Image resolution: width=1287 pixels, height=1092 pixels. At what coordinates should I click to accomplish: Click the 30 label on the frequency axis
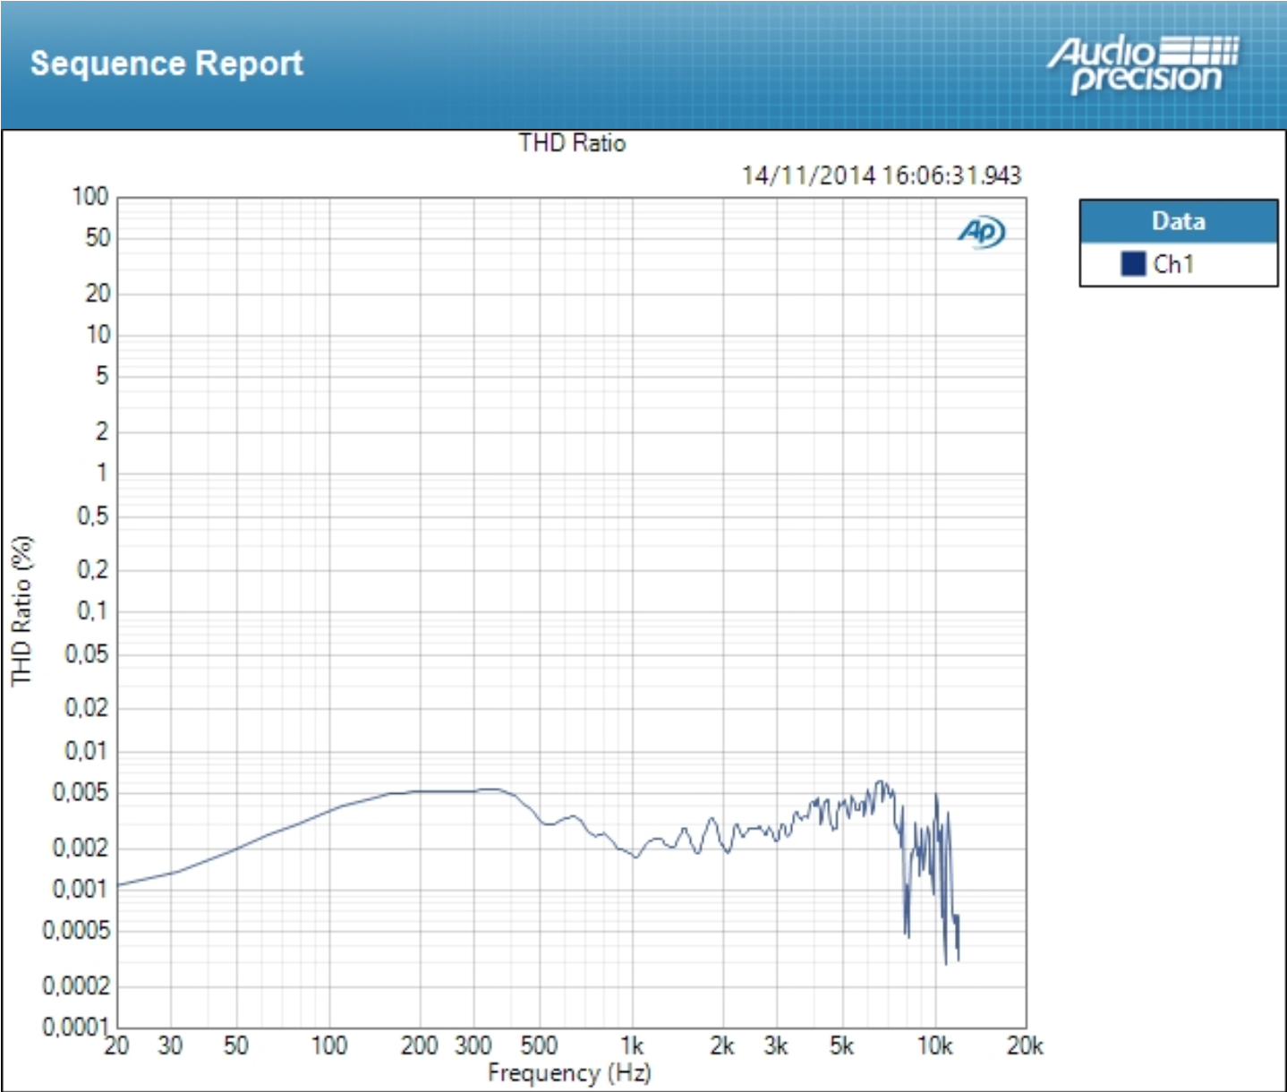170,1045
